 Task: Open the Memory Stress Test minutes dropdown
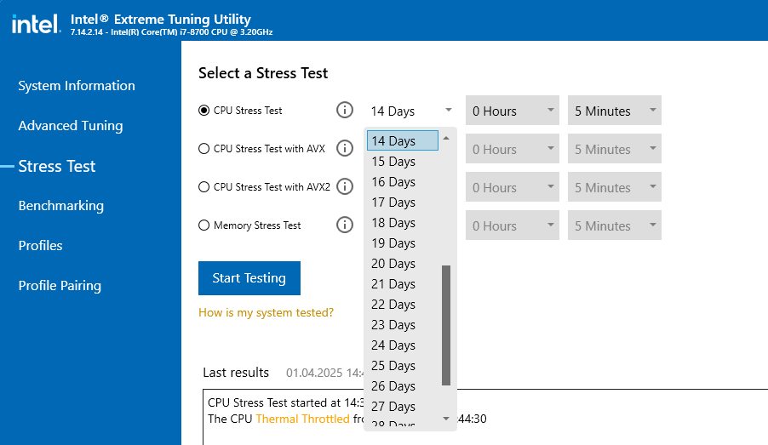pyautogui.click(x=615, y=225)
